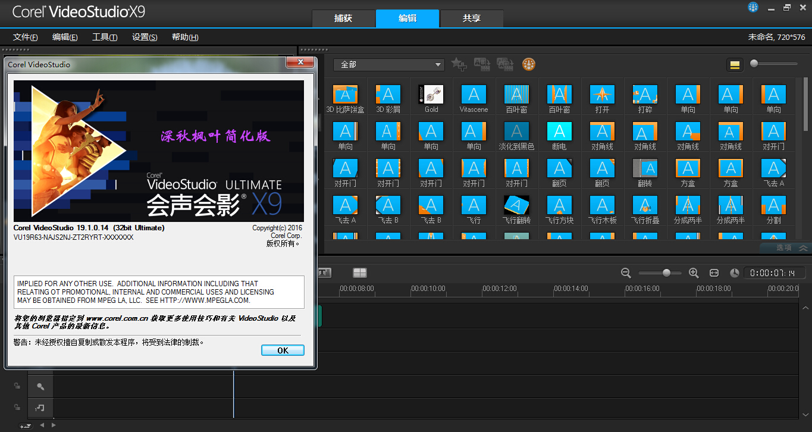Image resolution: width=812 pixels, height=432 pixels.
Task: Click the 00:00:16:00 ruler mark
Action: (x=642, y=288)
